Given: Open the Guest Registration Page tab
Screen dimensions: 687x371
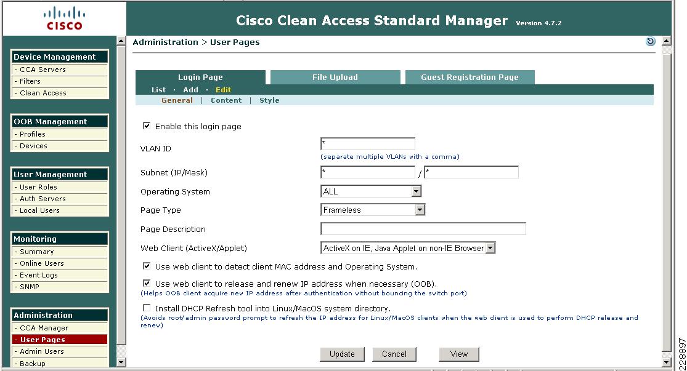Looking at the screenshot, I should pyautogui.click(x=470, y=77).
